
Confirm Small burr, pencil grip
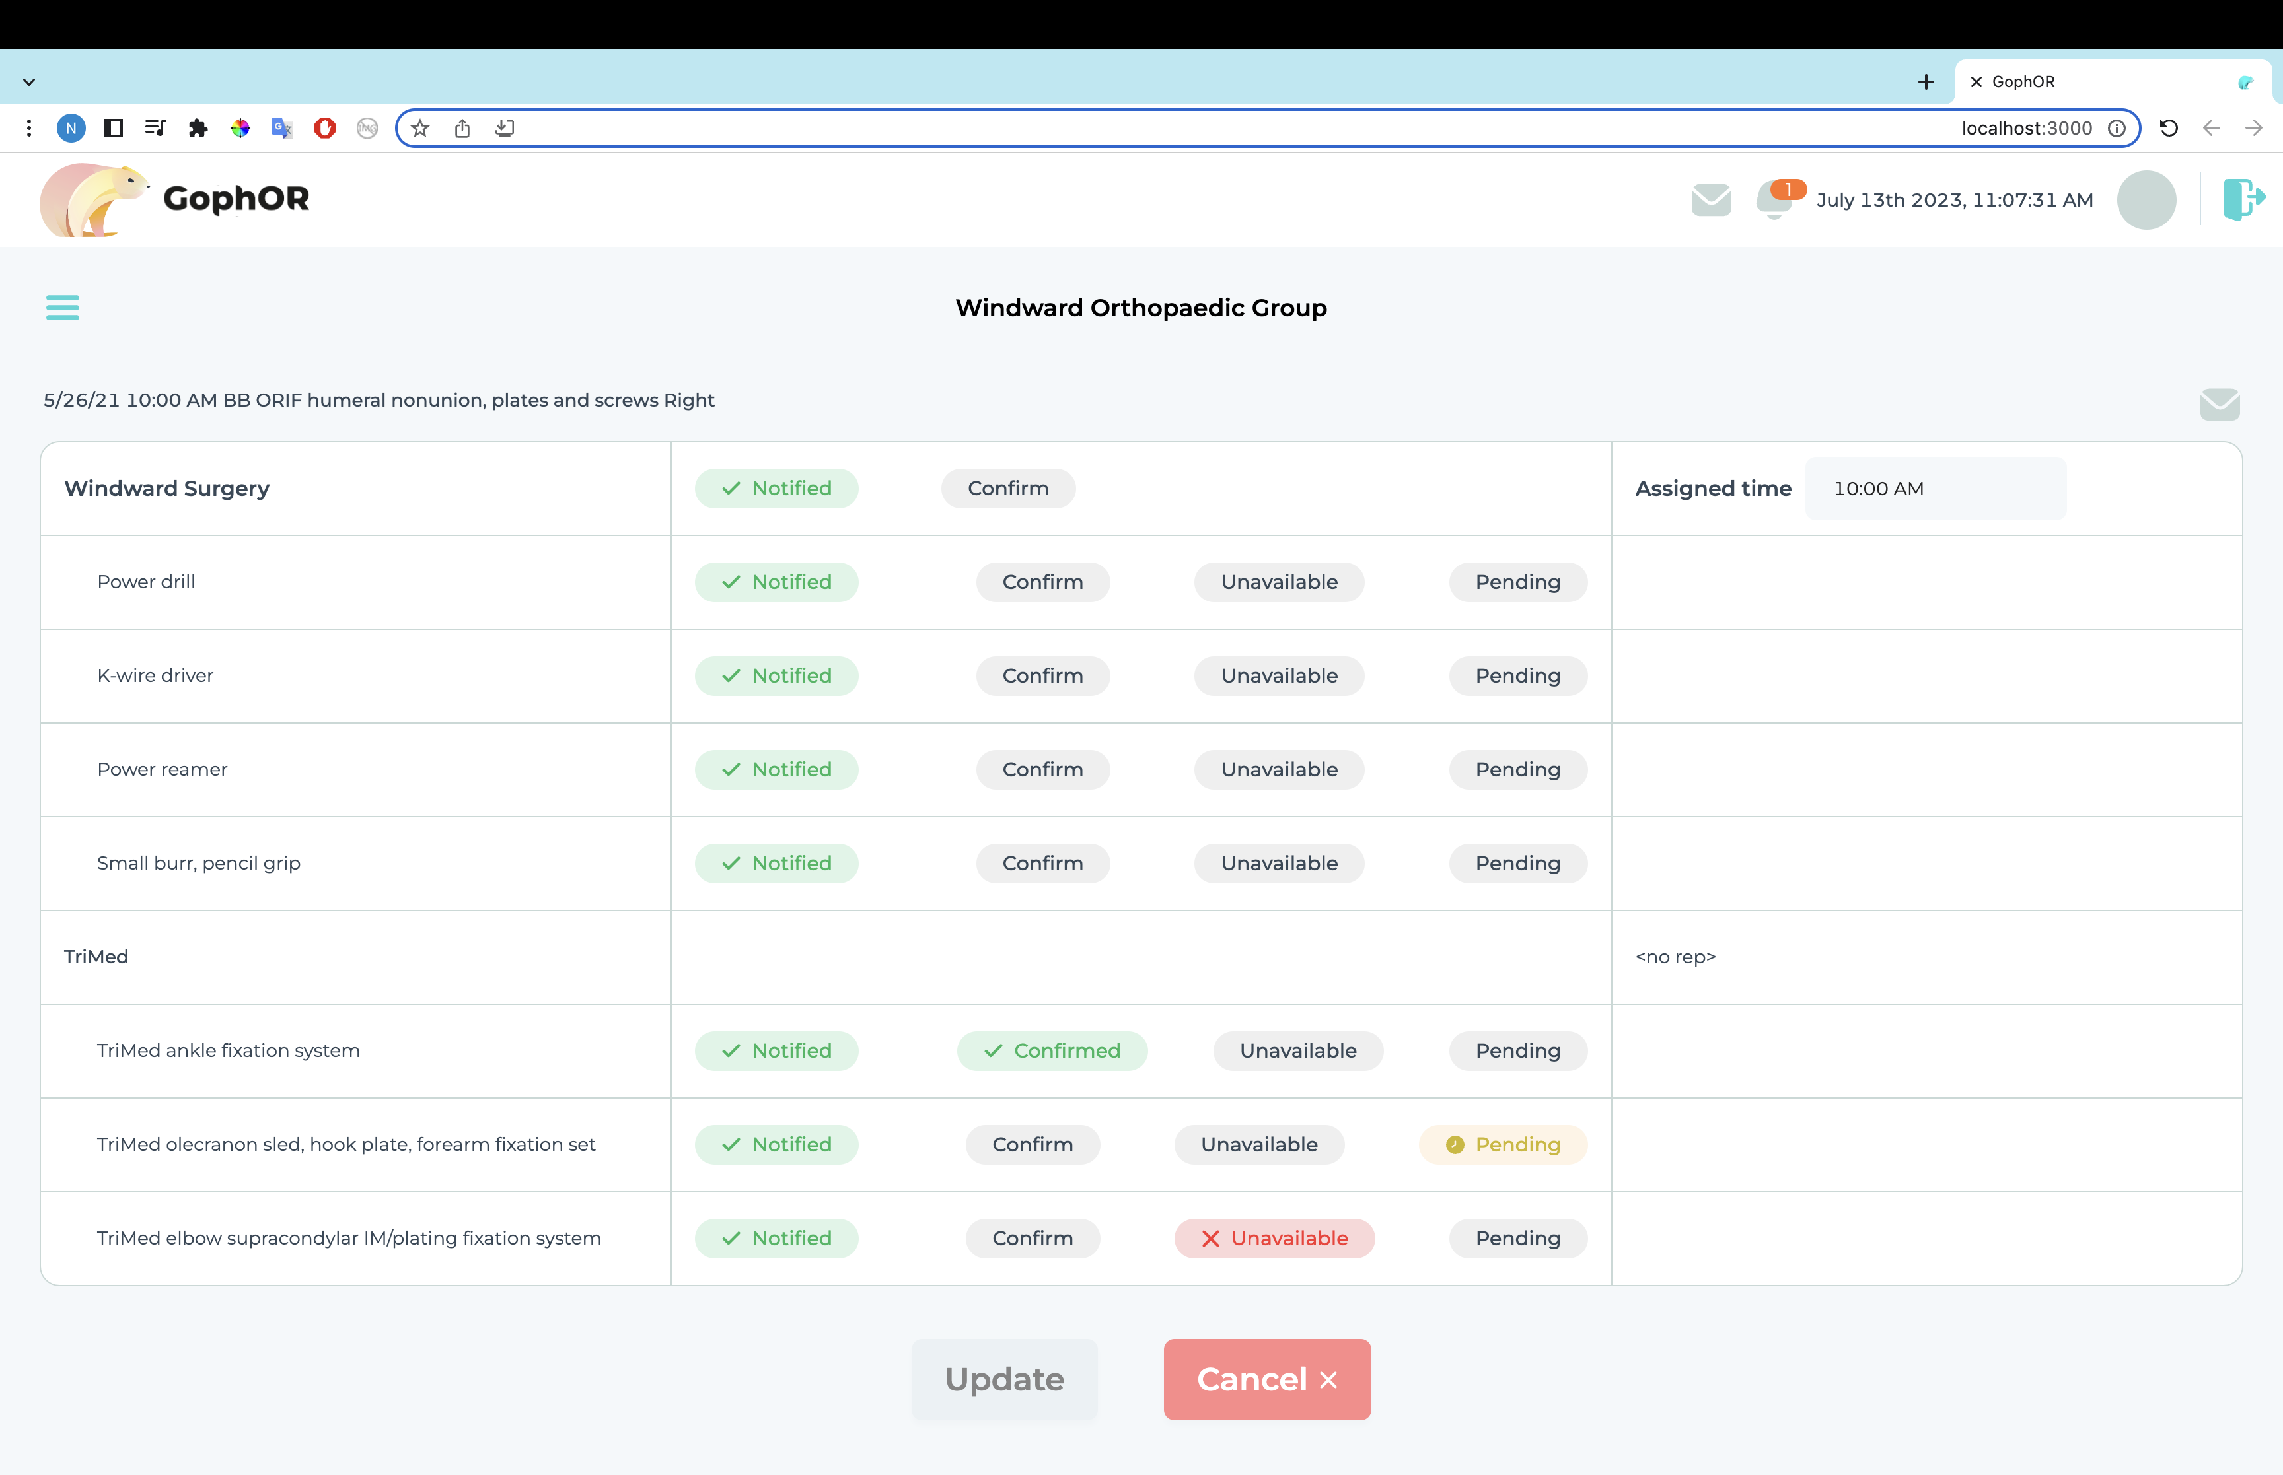pos(1042,864)
